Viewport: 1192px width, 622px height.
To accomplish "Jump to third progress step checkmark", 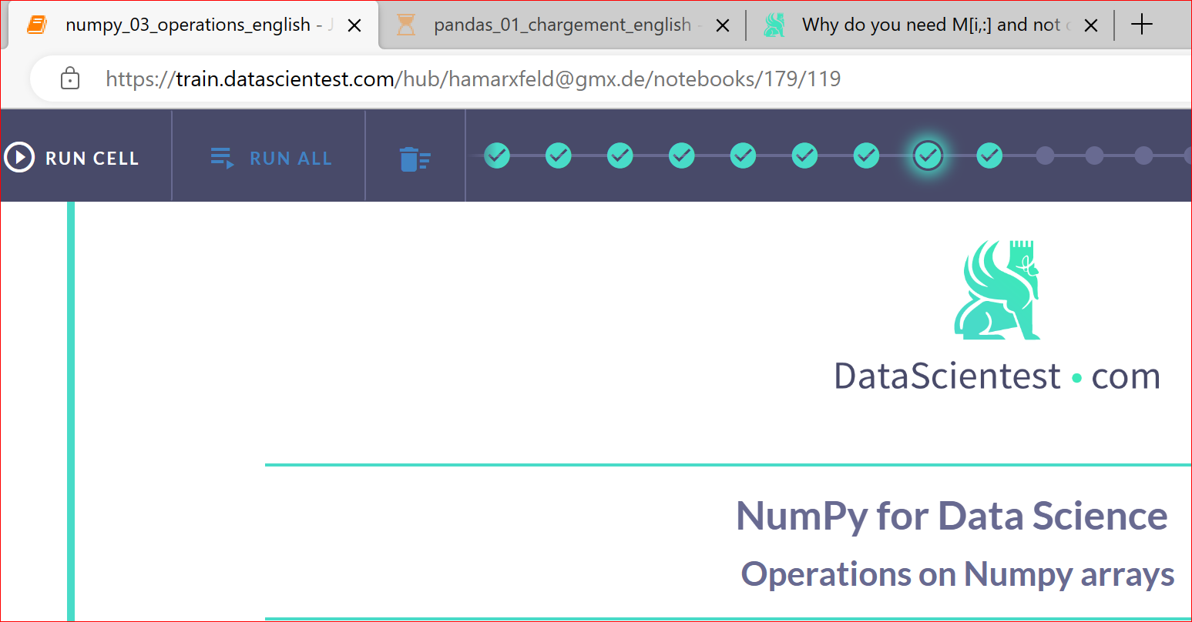I will click(620, 155).
